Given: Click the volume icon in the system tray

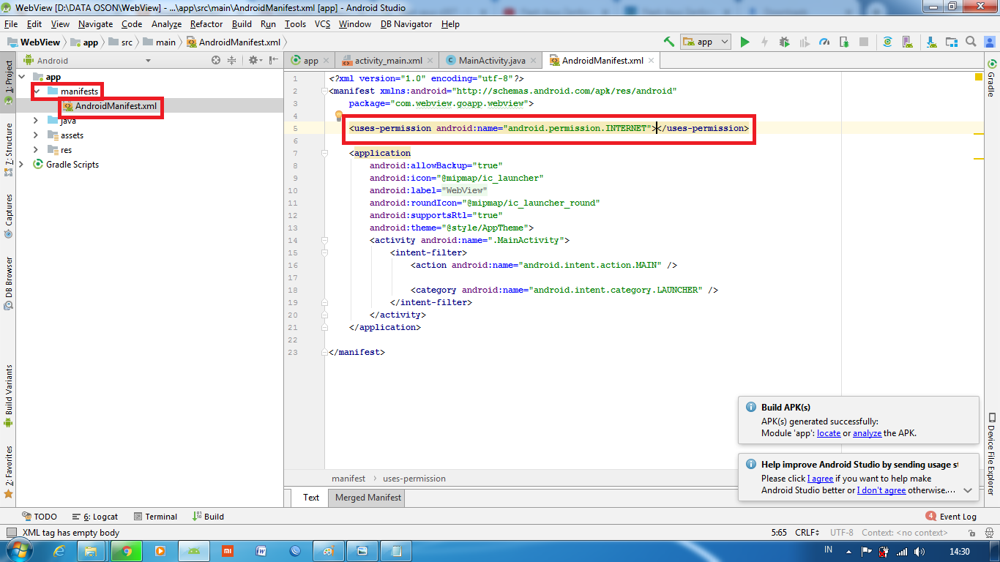Looking at the screenshot, I should 919,552.
